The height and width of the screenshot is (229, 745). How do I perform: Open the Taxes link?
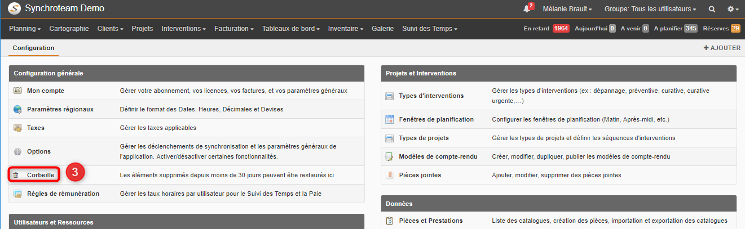(36, 128)
